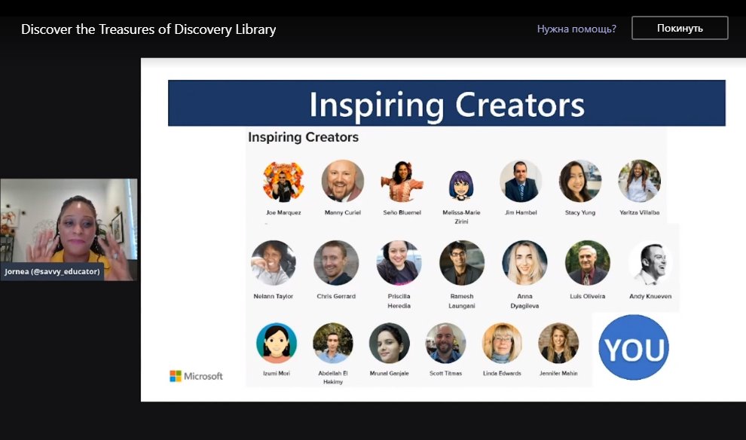746x440 pixels.
Task: Click the name text Ramesh Laungani
Action: point(461,301)
